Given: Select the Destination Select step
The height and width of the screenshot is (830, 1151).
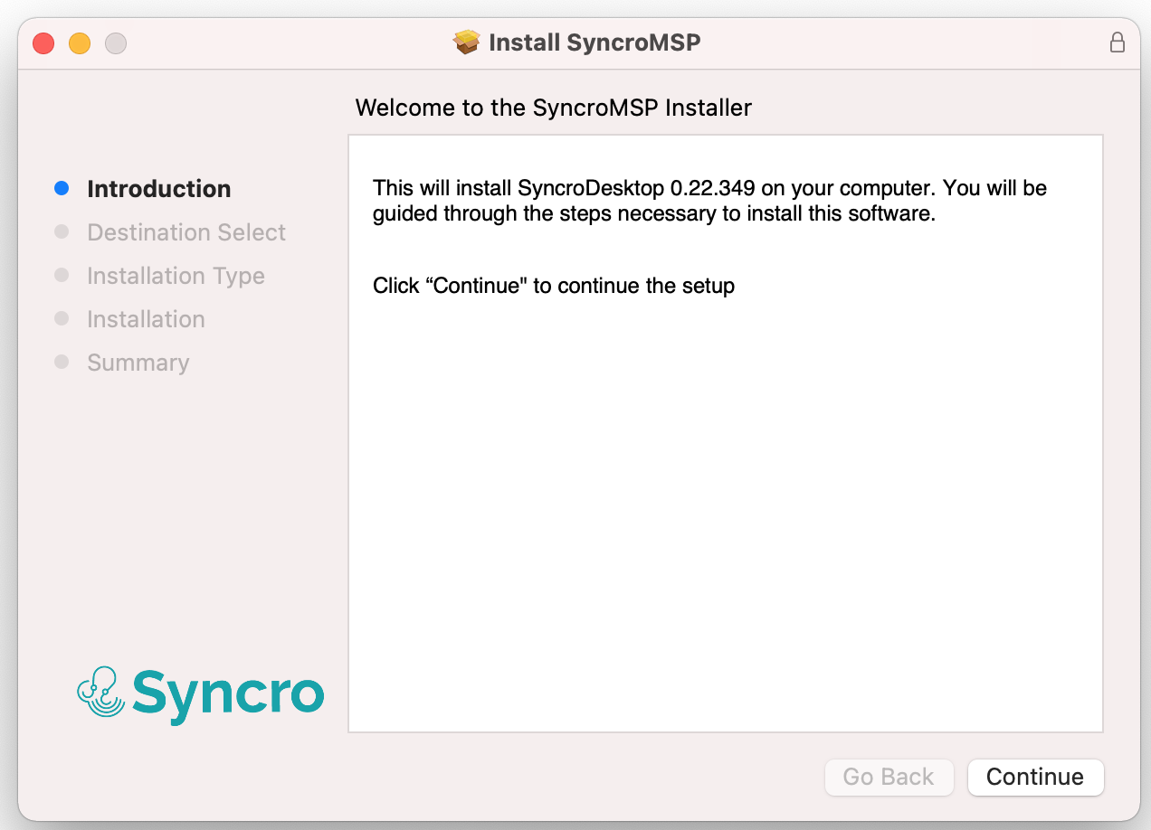Looking at the screenshot, I should 185,232.
